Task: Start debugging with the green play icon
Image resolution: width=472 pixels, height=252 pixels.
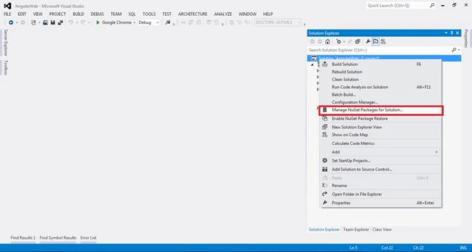Action: pyautogui.click(x=97, y=22)
